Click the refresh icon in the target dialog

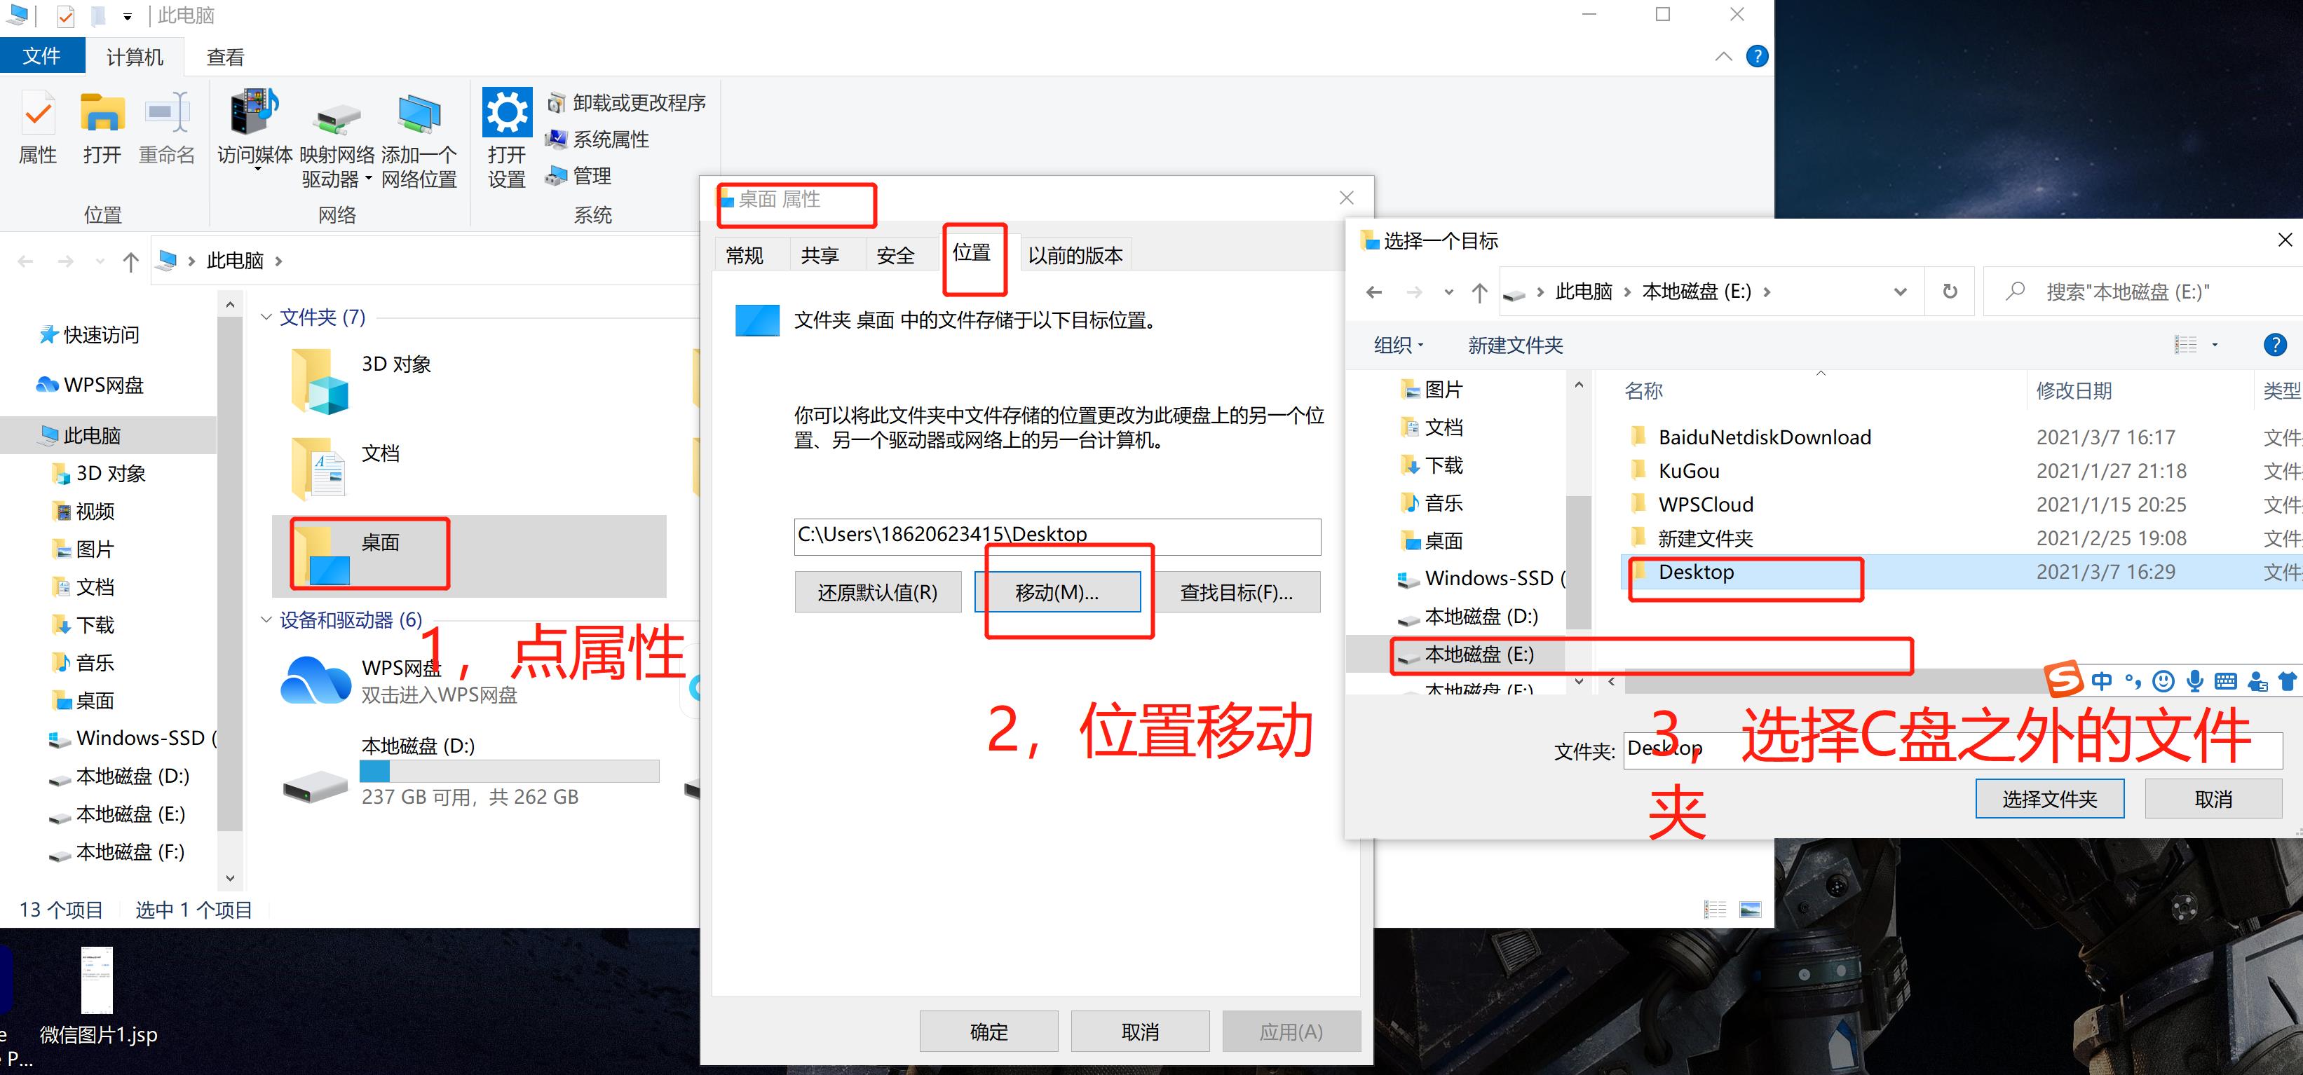[x=1949, y=292]
